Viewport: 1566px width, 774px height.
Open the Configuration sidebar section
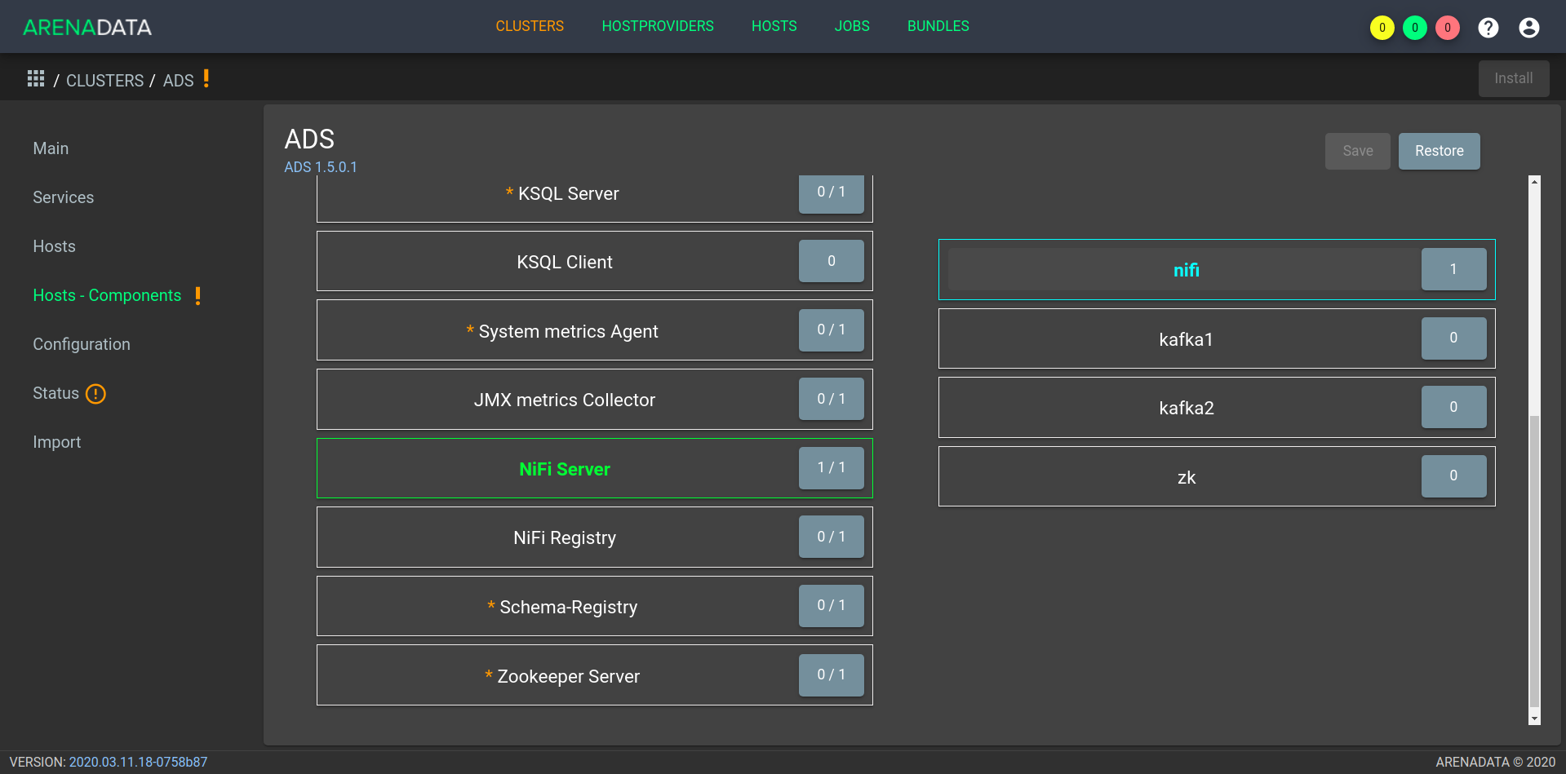(82, 344)
